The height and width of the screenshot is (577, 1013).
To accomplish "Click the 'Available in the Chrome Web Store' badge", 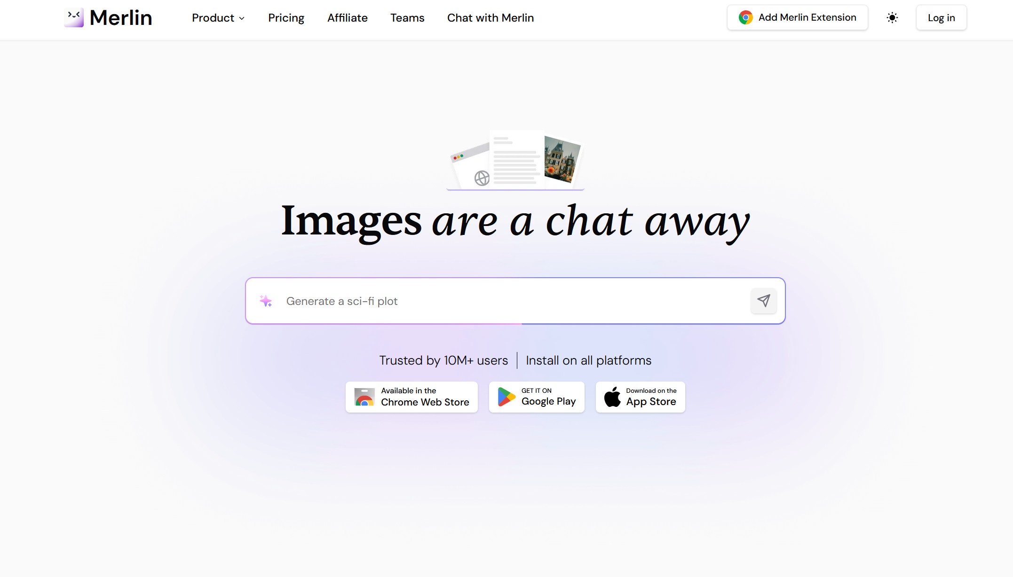I will (411, 396).
